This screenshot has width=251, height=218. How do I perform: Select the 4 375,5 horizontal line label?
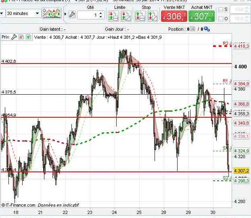click(x=9, y=92)
